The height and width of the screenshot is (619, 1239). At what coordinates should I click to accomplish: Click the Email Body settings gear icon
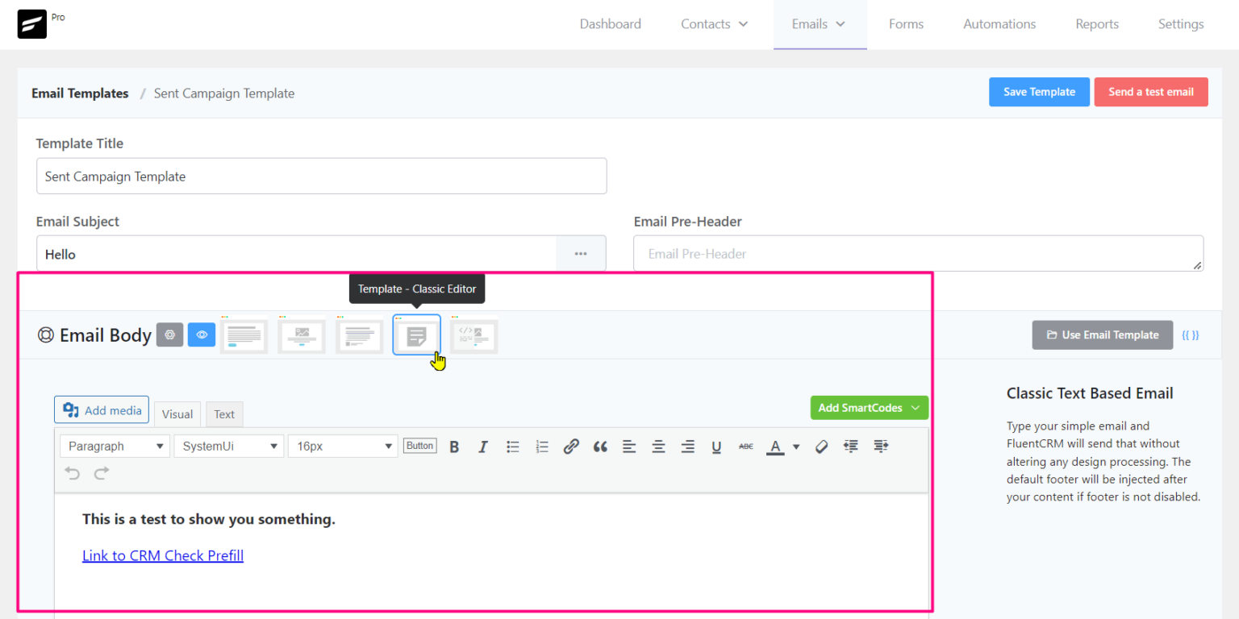click(169, 334)
